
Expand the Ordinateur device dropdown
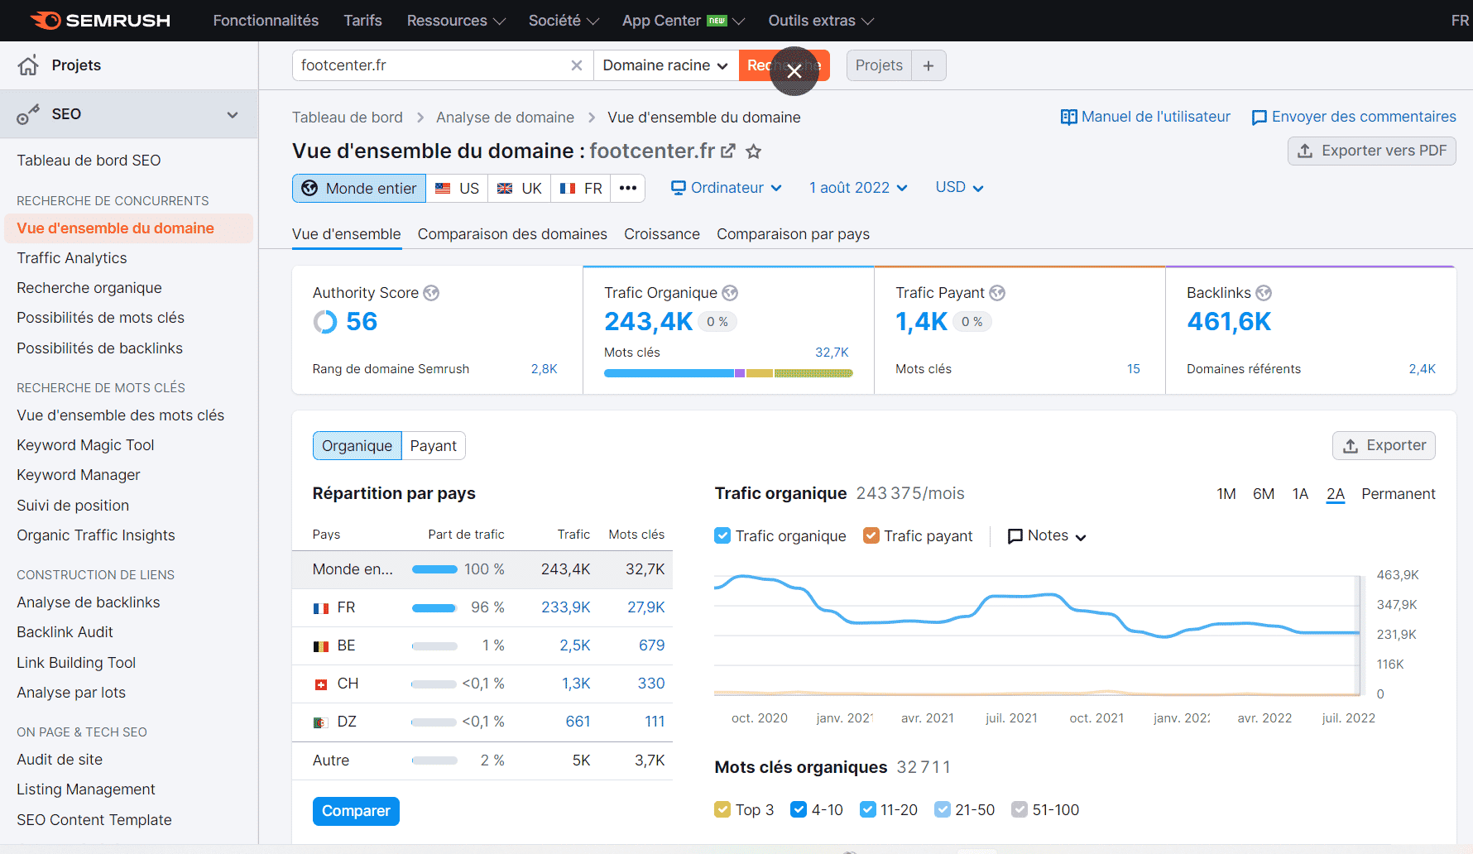click(x=726, y=188)
